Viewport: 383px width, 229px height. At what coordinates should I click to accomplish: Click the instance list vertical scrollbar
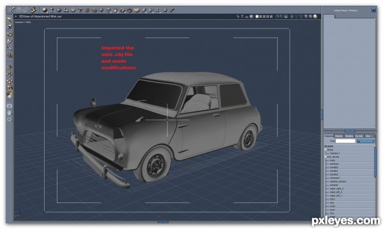[x=375, y=162]
